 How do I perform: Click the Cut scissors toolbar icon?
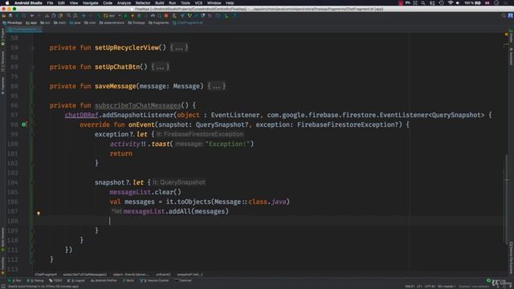point(47,16)
